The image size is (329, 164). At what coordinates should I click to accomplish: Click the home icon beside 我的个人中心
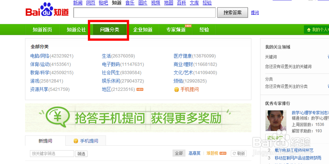[309, 30]
